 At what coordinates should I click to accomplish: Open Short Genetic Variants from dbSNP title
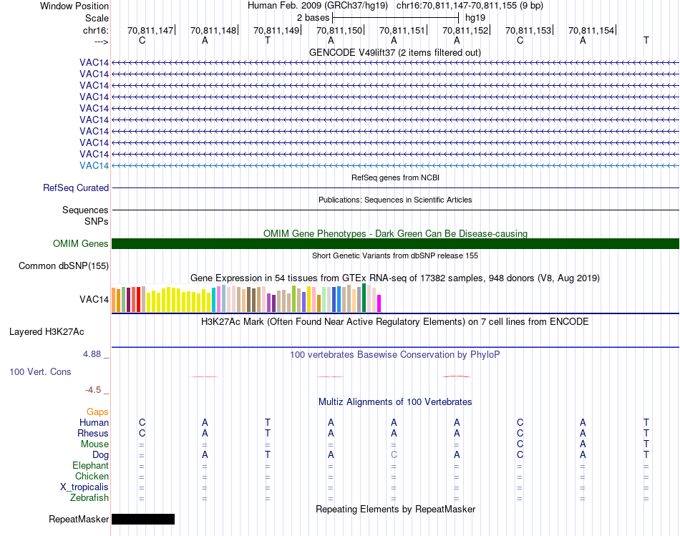(x=395, y=256)
